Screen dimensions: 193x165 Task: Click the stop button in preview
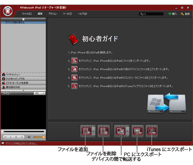pyautogui.click(x=16, y=137)
